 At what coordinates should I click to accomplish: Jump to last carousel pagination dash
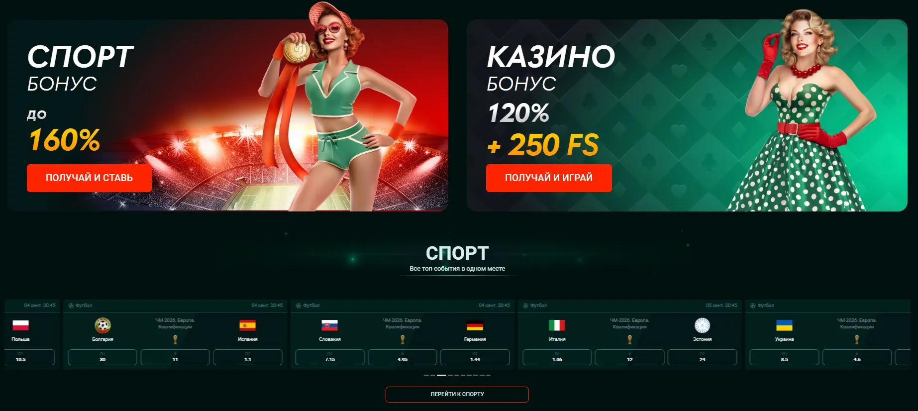click(x=488, y=375)
